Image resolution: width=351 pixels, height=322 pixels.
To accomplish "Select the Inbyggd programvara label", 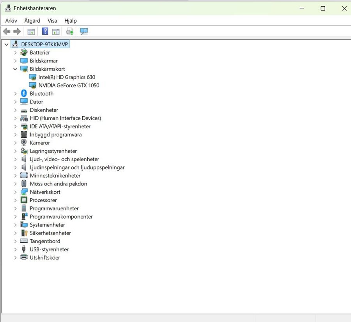I will pos(55,134).
